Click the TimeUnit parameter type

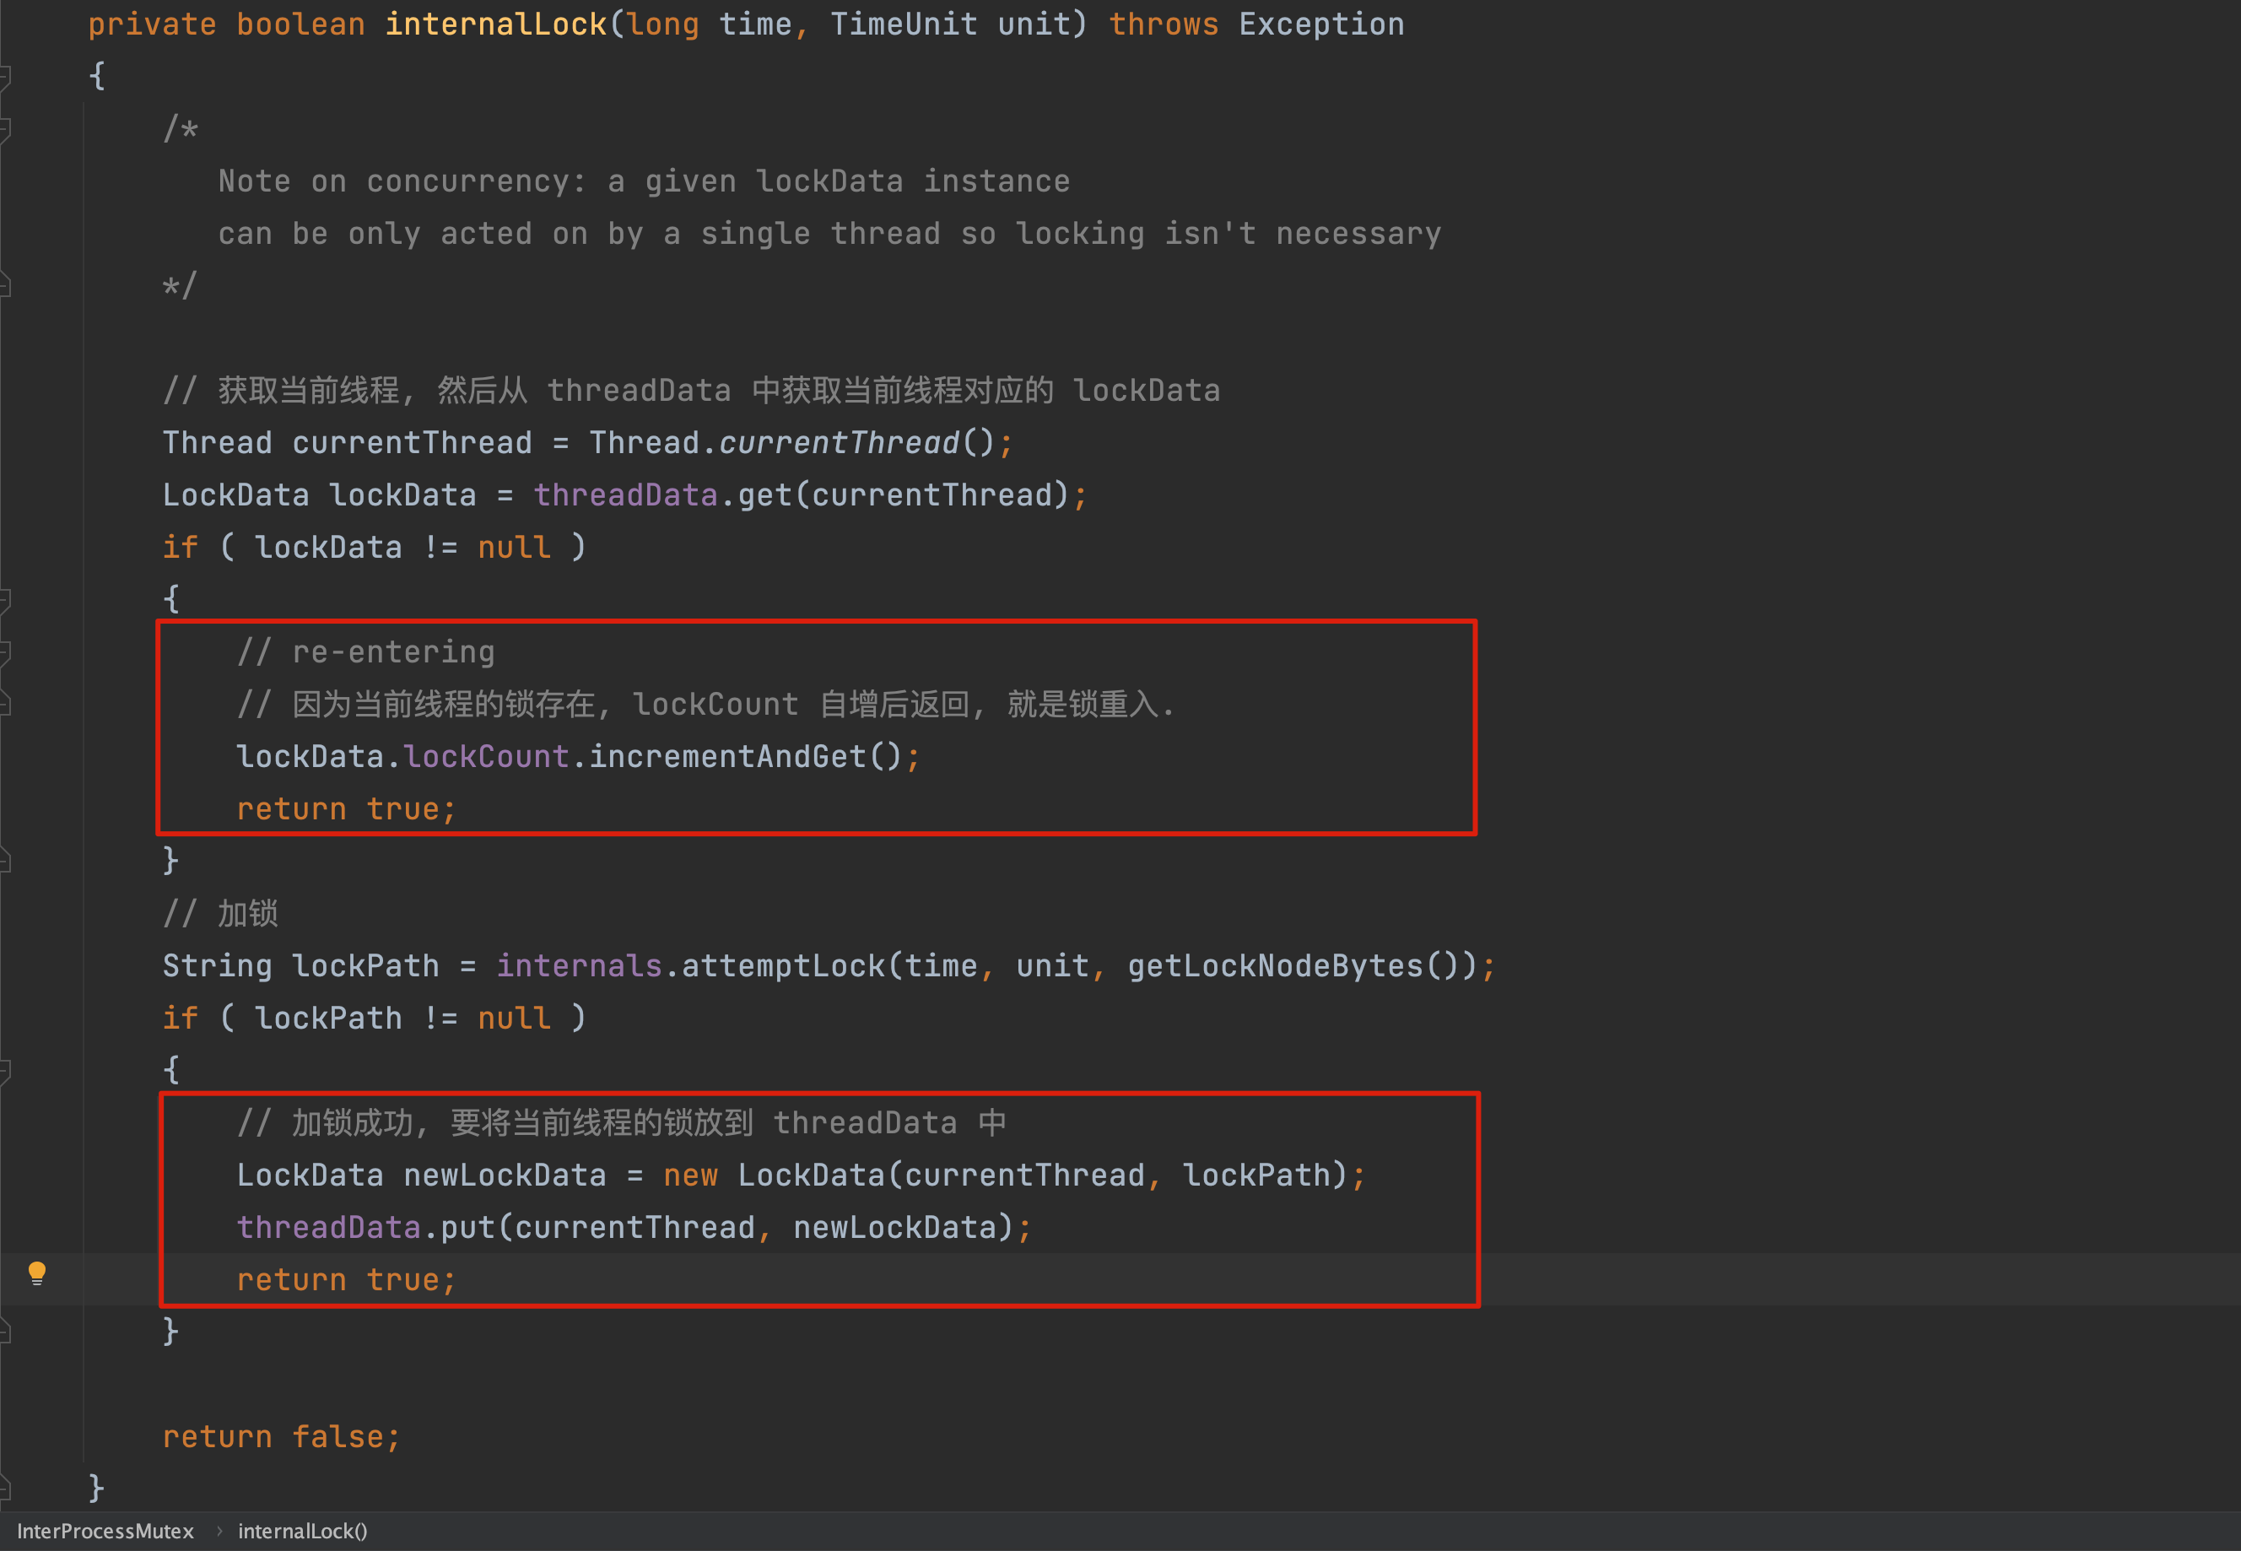[x=903, y=24]
